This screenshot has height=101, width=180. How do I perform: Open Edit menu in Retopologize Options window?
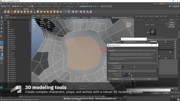tap(109, 48)
